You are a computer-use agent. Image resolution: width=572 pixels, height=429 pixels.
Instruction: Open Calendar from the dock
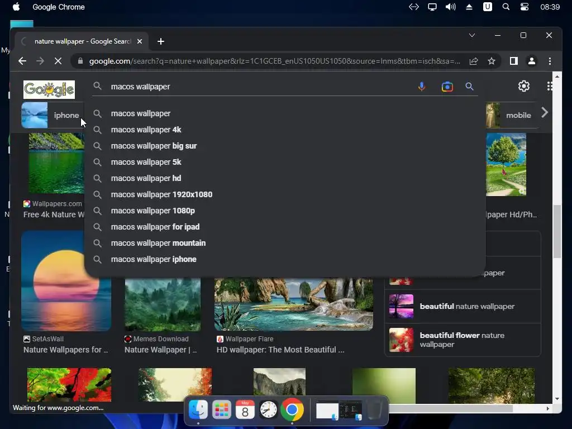coord(245,409)
